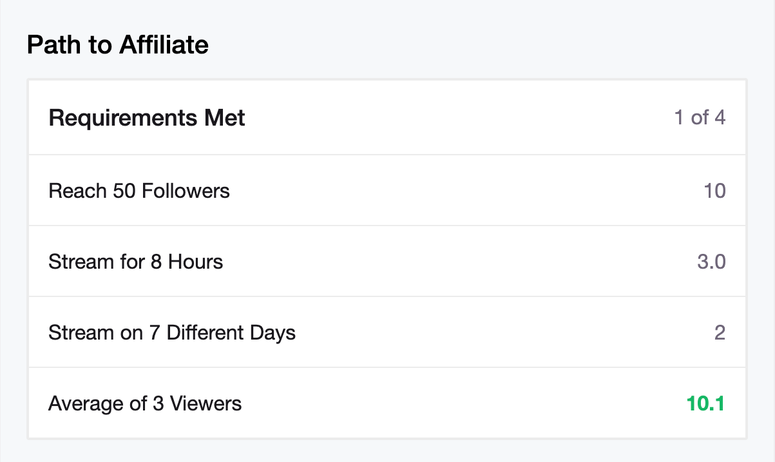Viewport: 775px width, 462px height.
Task: Select the Stream for 8 Hours requirement
Action: click(136, 262)
